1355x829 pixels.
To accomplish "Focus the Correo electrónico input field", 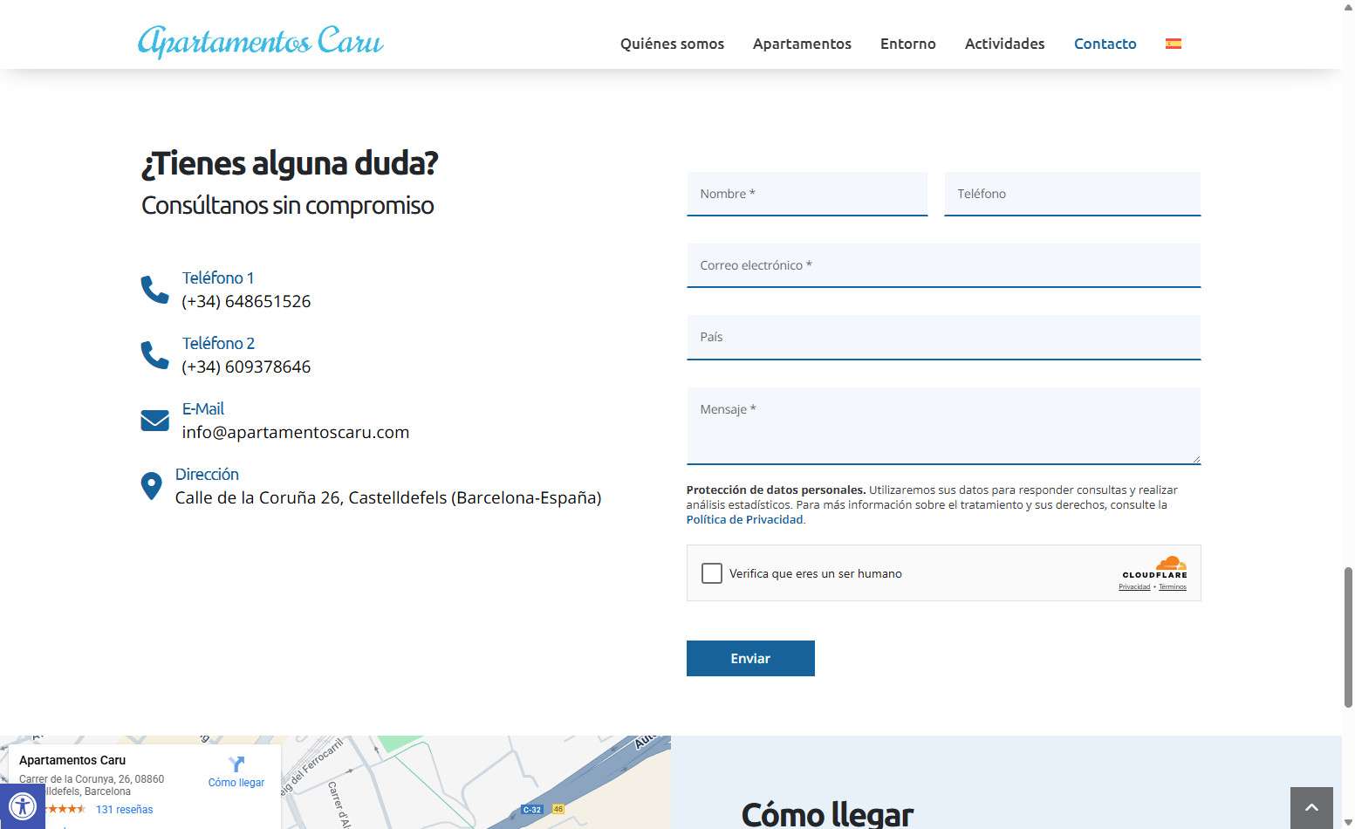I will click(x=943, y=265).
